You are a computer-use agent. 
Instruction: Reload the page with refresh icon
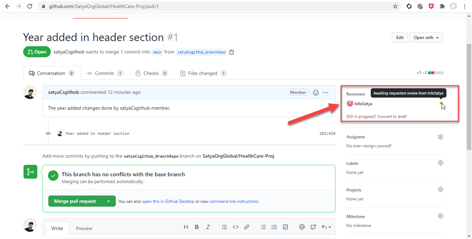[x=29, y=6]
